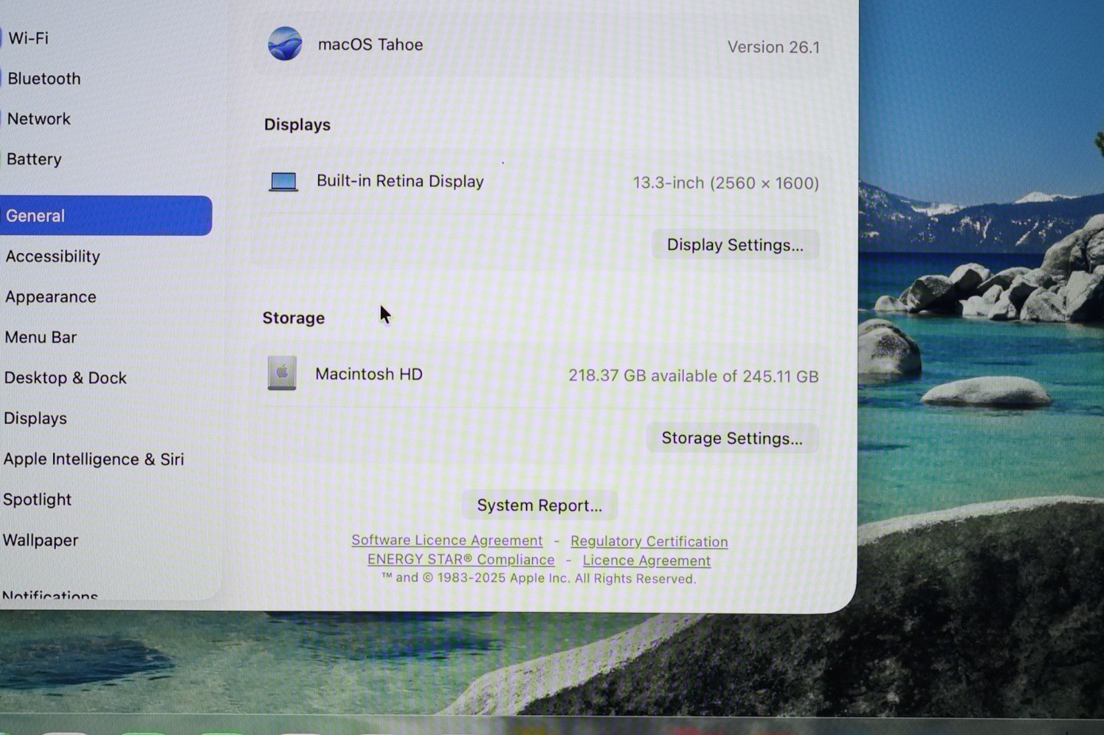Open the Regulatory Certification link
The height and width of the screenshot is (735, 1104).
coord(649,541)
